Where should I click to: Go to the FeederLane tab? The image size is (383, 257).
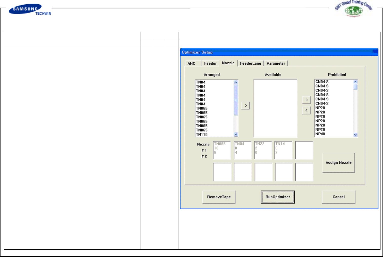pyautogui.click(x=251, y=63)
